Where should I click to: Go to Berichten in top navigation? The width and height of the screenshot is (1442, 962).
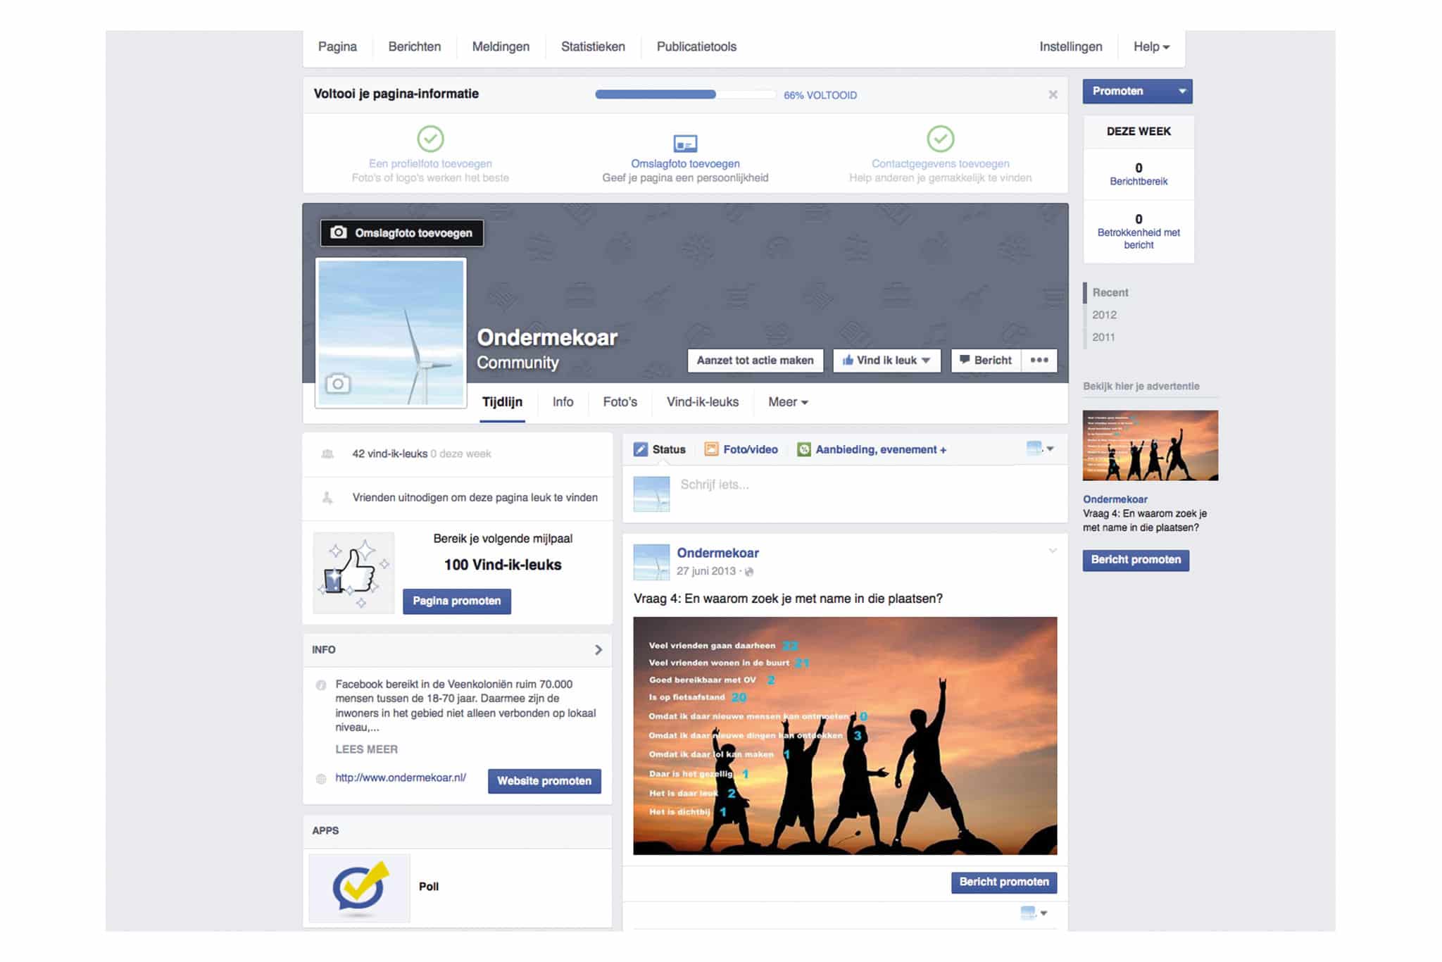coord(415,46)
